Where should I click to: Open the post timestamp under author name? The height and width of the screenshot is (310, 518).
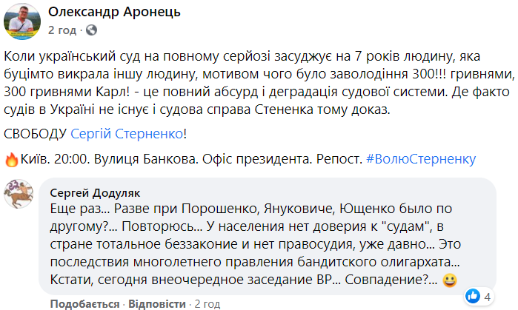point(62,30)
